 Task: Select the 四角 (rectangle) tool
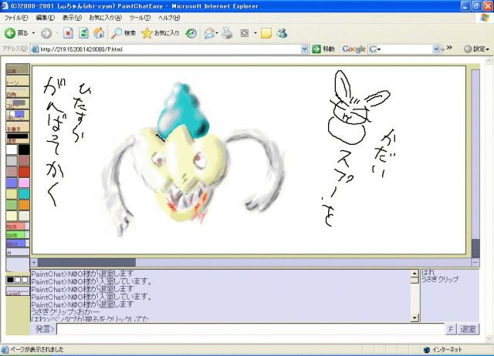click(x=18, y=92)
